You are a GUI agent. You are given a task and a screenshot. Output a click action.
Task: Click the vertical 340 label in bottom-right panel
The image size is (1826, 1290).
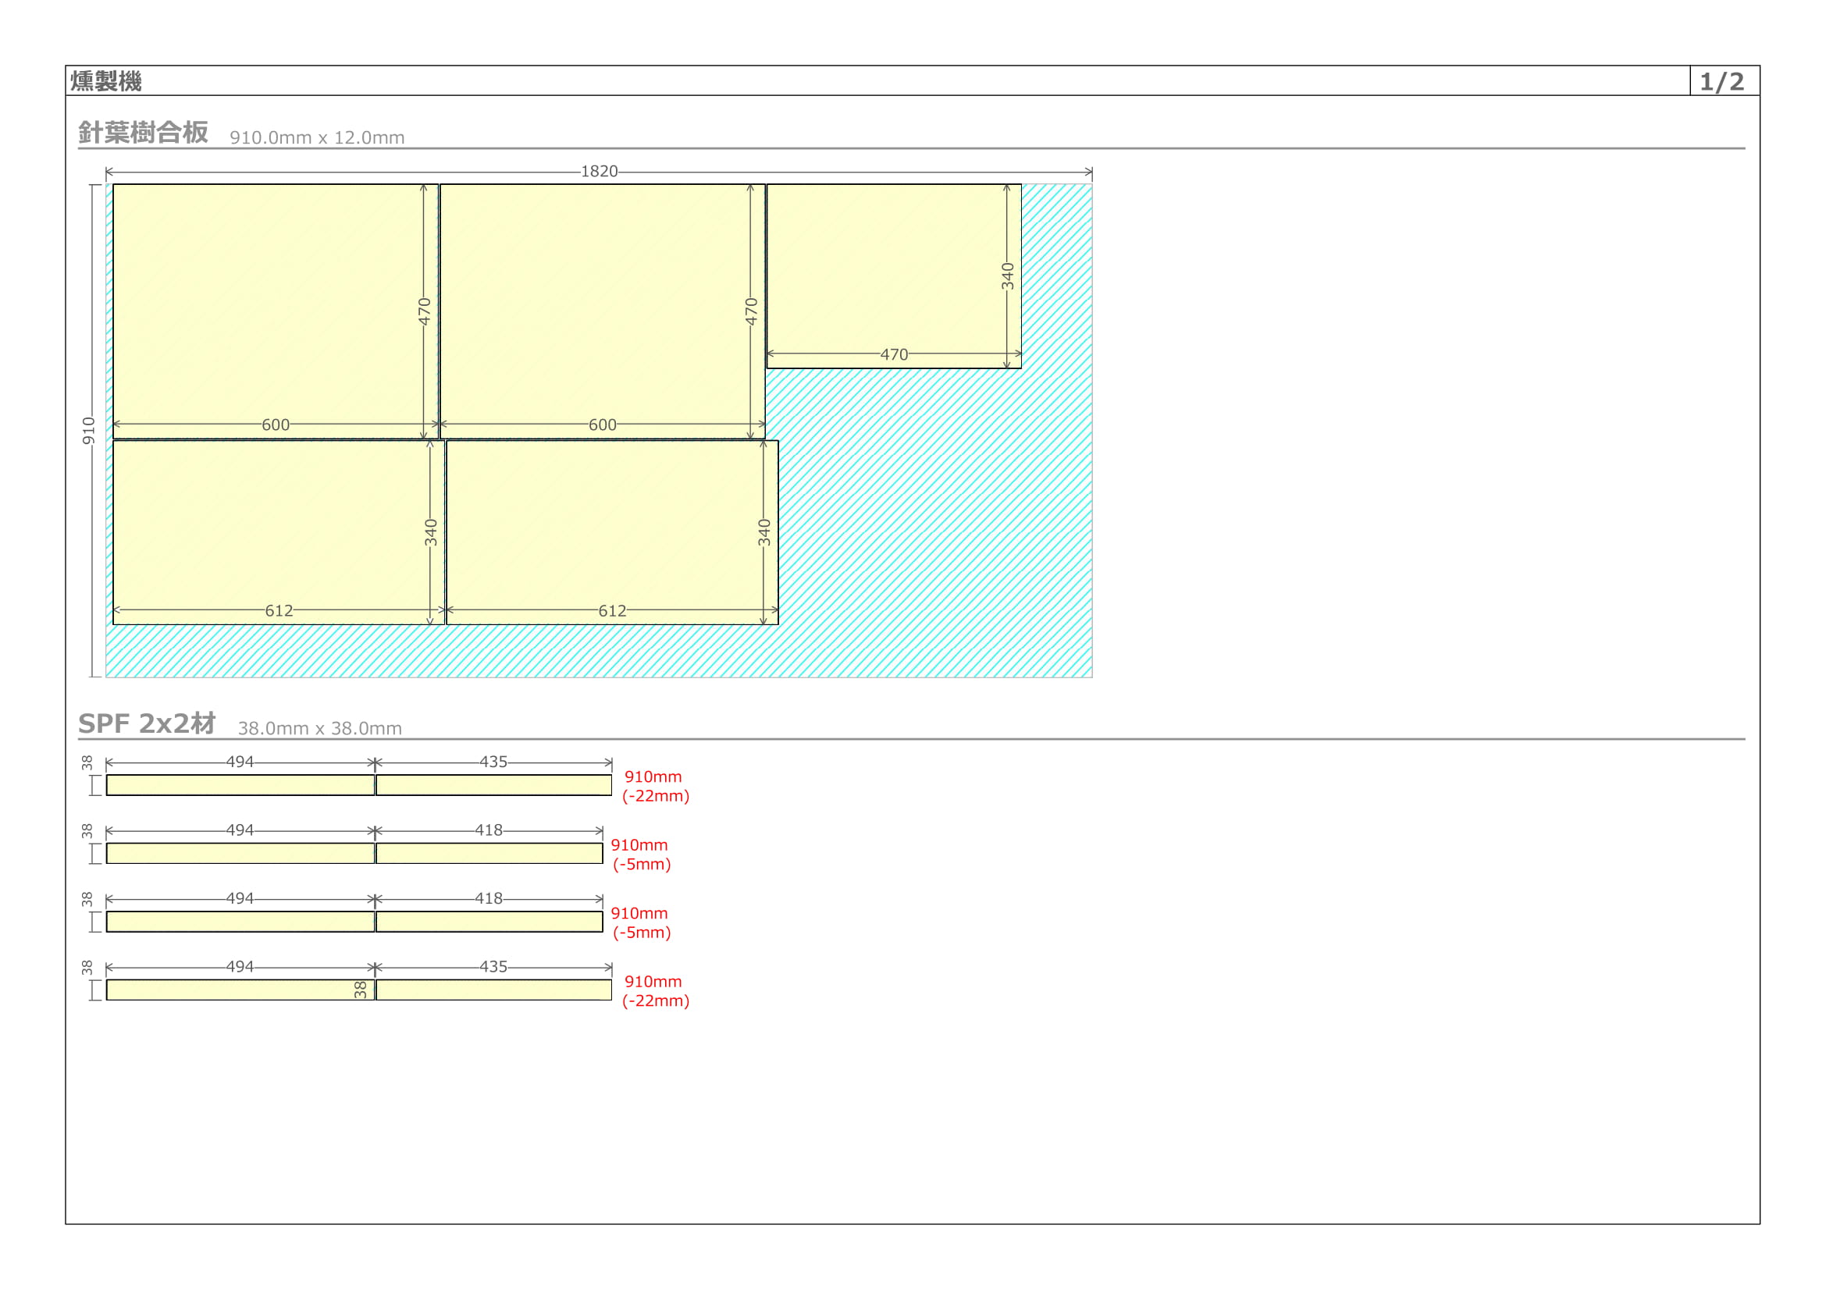pos(764,532)
